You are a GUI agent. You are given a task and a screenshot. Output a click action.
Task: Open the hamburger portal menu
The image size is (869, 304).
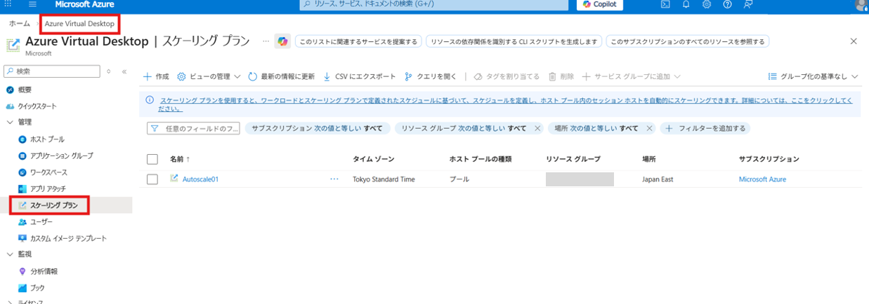[x=32, y=4]
